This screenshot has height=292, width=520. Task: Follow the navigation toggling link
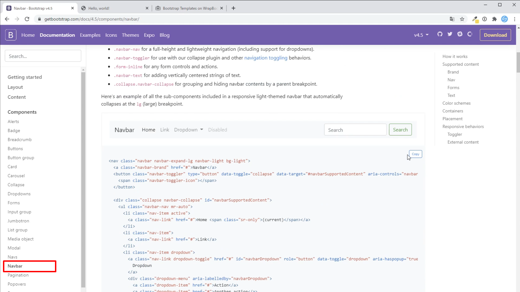(266, 58)
